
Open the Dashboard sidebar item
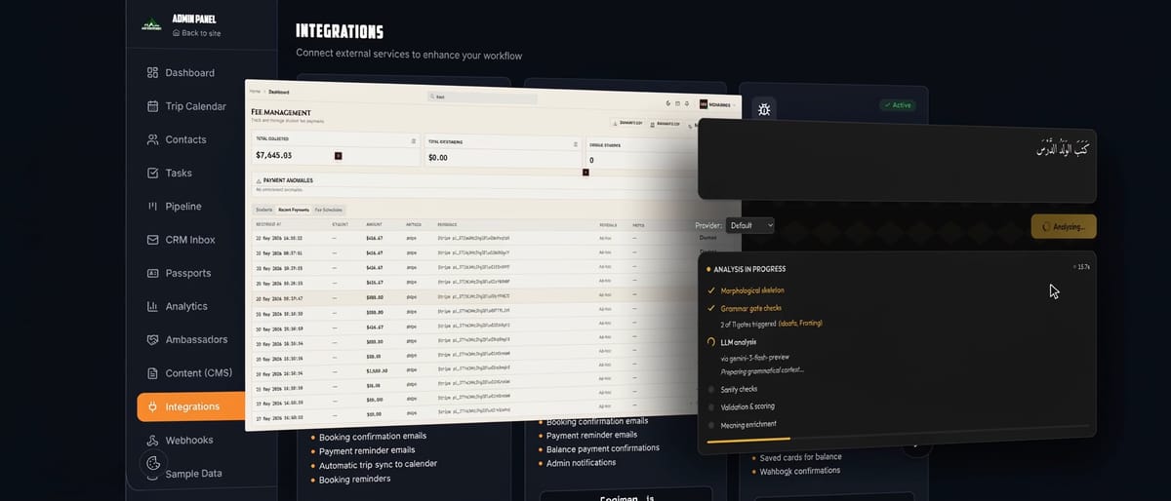point(190,72)
